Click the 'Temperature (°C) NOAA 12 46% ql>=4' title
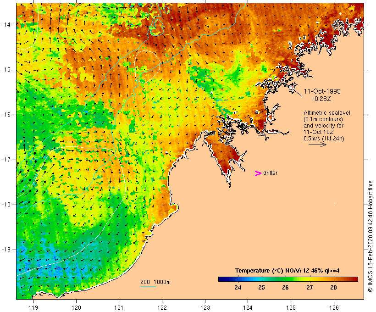This screenshot has height=312, width=376. [288, 271]
